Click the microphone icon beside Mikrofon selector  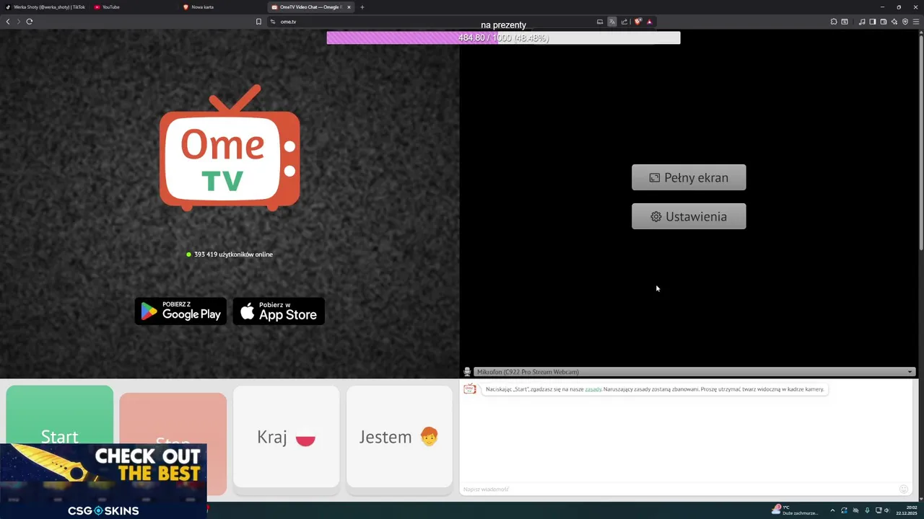(x=467, y=372)
